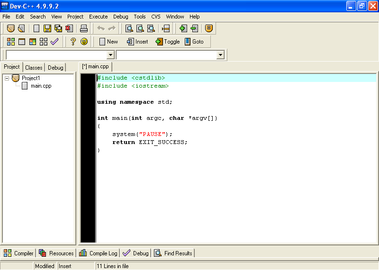
Task: Open the Execute menu
Action: tap(98, 17)
